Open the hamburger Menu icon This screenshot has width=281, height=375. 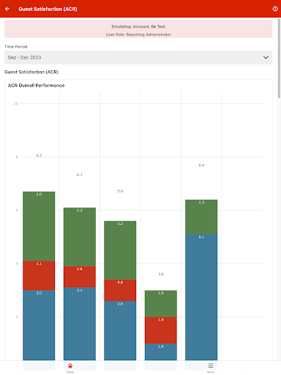point(211,365)
